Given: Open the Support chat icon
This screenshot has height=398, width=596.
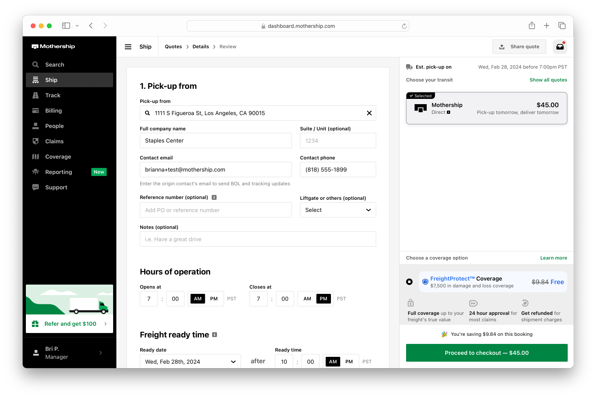Looking at the screenshot, I should (36, 187).
